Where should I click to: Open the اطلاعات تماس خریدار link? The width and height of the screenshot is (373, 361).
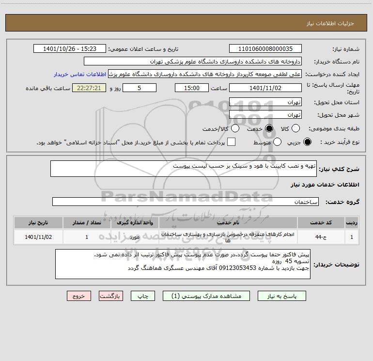point(80,74)
